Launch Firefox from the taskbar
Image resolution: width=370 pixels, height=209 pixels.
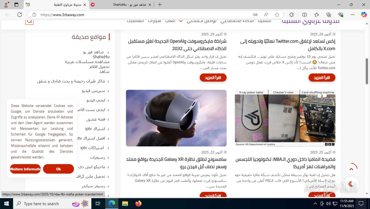point(138,204)
